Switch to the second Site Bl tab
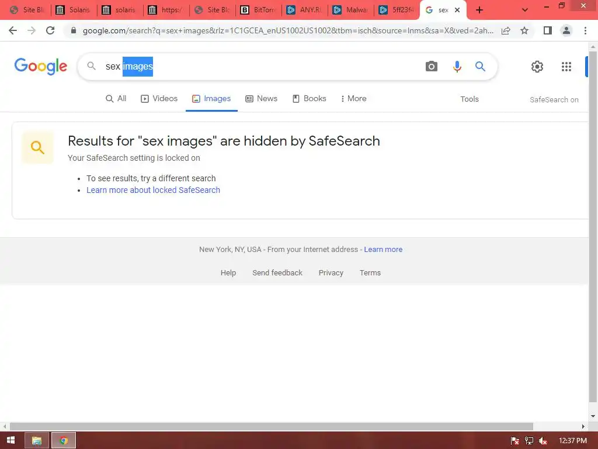Image resolution: width=598 pixels, height=449 pixels. point(212,10)
